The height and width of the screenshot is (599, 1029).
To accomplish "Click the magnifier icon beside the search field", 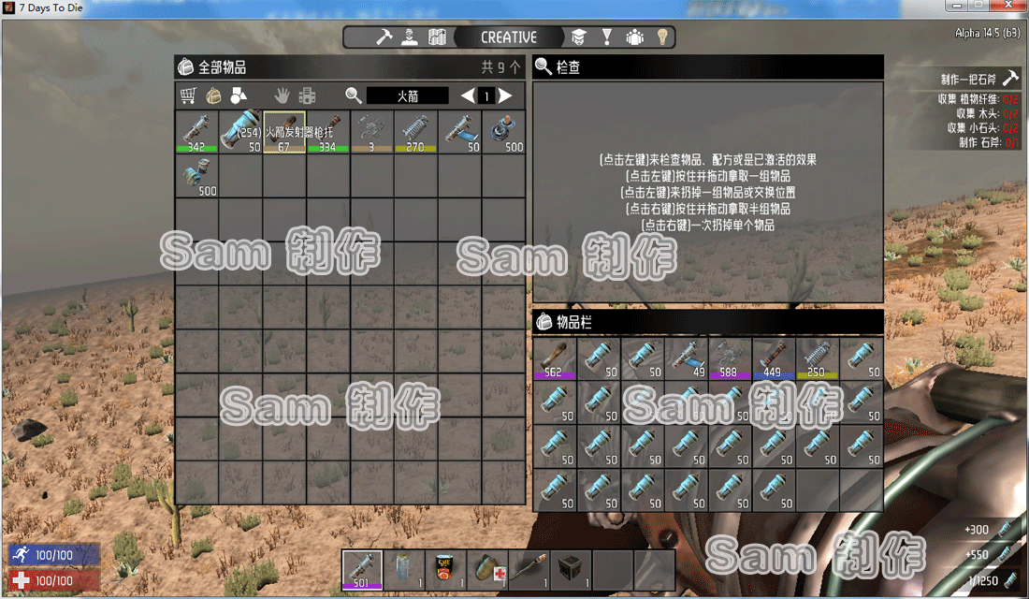I will tap(354, 95).
